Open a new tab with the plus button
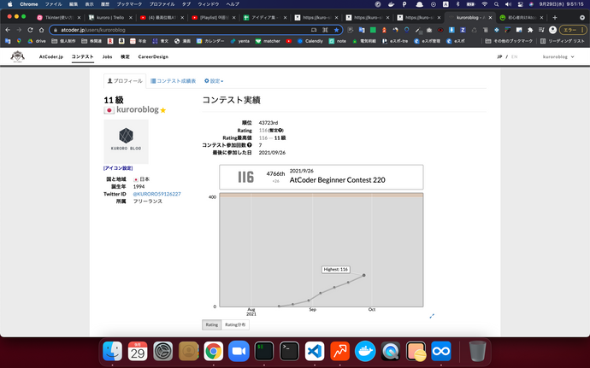This screenshot has height=368, width=590. pos(555,17)
